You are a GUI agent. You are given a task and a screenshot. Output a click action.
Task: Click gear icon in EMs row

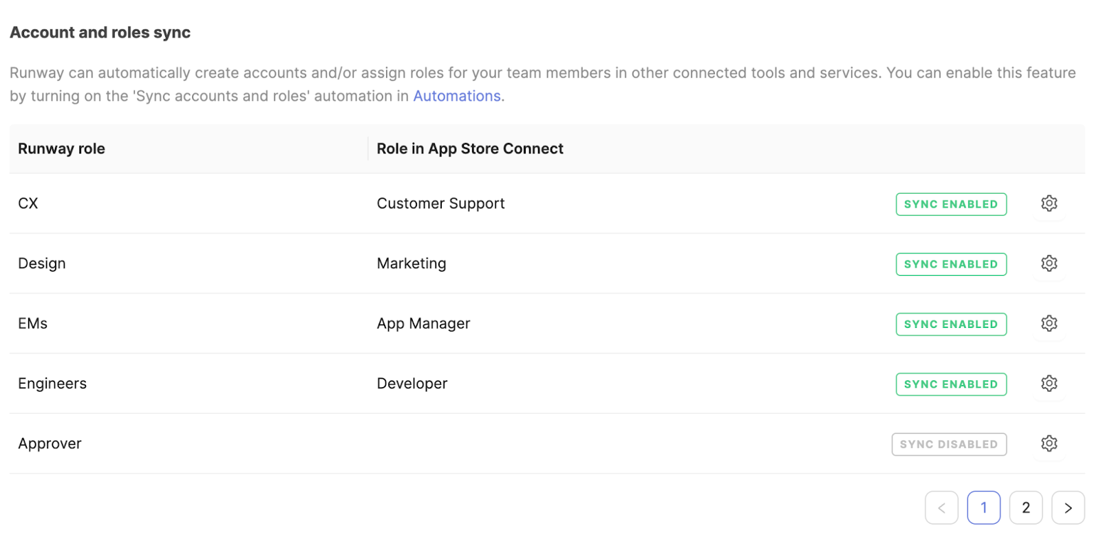click(1049, 323)
